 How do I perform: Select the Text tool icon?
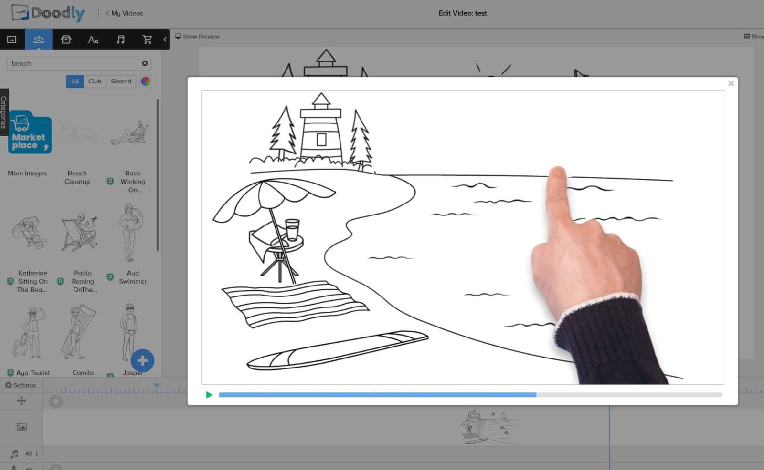click(x=93, y=40)
